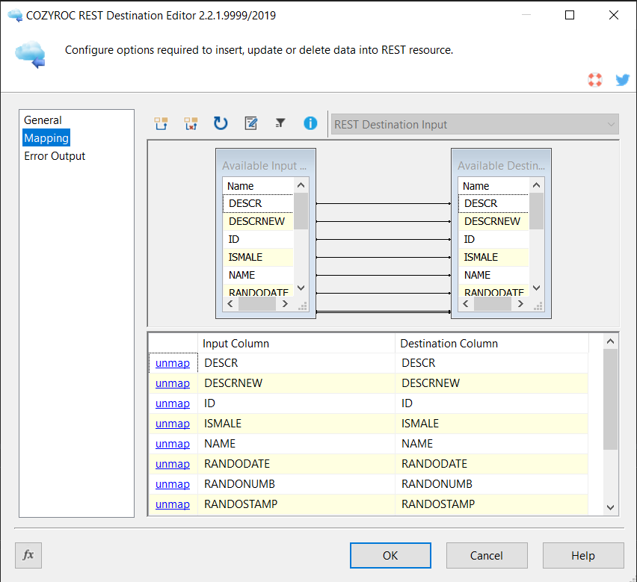Select Error Output in the left pane
The image size is (637, 582).
tap(55, 156)
